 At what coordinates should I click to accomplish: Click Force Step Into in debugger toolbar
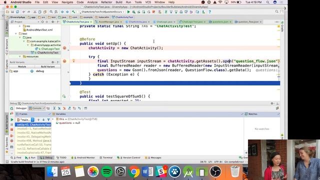click(64, 108)
